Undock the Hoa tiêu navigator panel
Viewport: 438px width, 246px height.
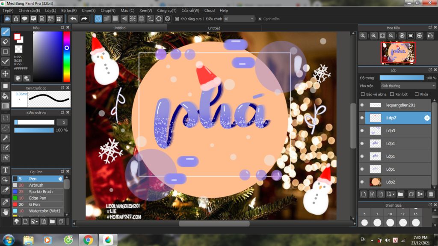click(430, 27)
